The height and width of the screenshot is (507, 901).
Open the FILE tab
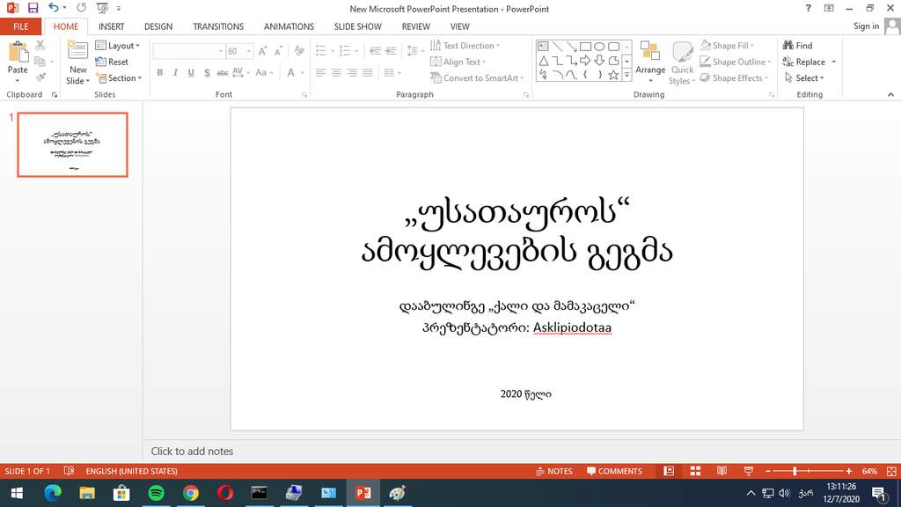click(x=21, y=26)
